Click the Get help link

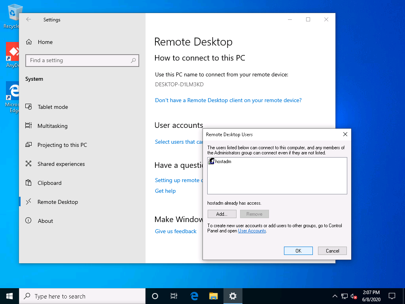[165, 191]
